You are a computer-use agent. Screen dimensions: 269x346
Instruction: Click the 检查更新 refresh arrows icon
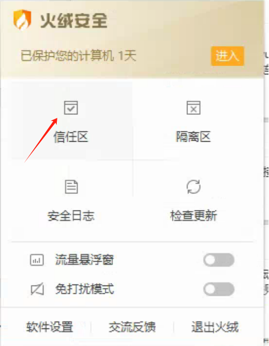click(194, 187)
